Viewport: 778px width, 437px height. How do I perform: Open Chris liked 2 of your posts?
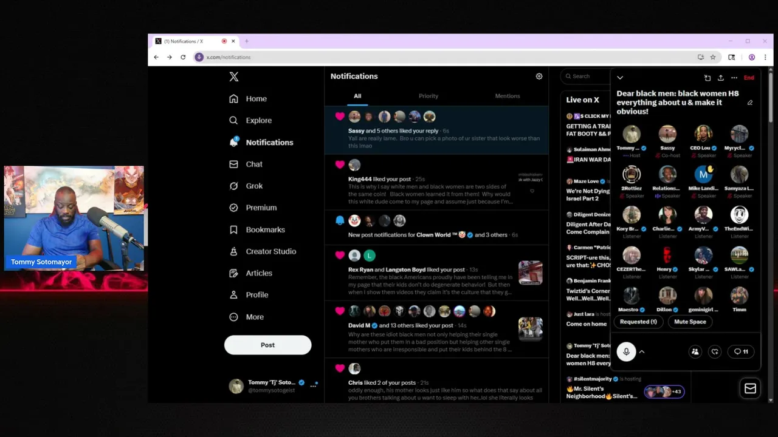(436, 381)
